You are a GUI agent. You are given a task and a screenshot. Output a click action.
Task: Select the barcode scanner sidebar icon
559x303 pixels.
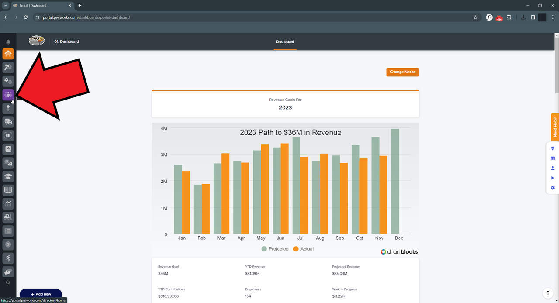(x=8, y=135)
